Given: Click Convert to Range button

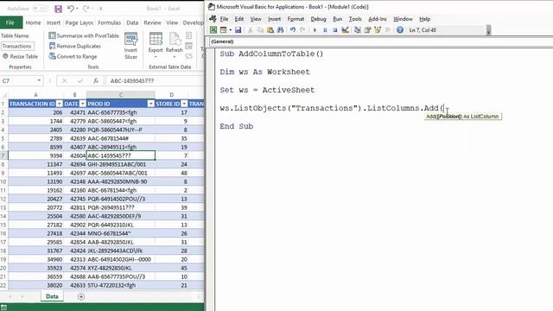Looking at the screenshot, I should pos(73,56).
